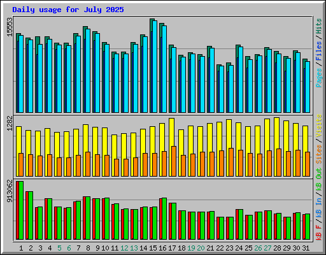Click green weekend day label 20

coord(201,248)
